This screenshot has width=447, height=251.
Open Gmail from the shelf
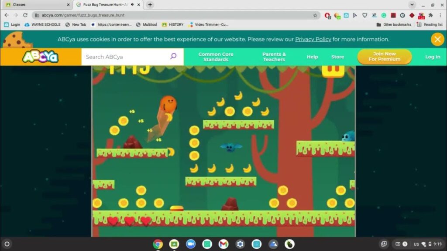click(x=223, y=244)
